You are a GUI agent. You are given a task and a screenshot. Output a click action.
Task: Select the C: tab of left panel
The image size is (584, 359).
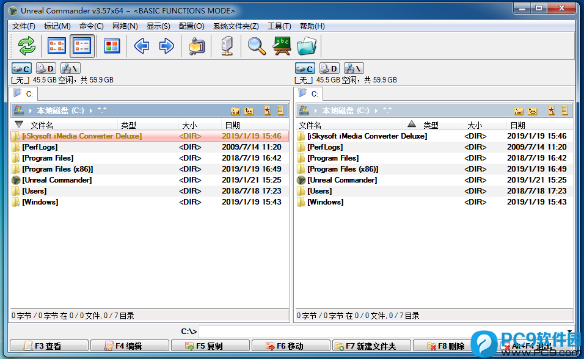coord(23,93)
